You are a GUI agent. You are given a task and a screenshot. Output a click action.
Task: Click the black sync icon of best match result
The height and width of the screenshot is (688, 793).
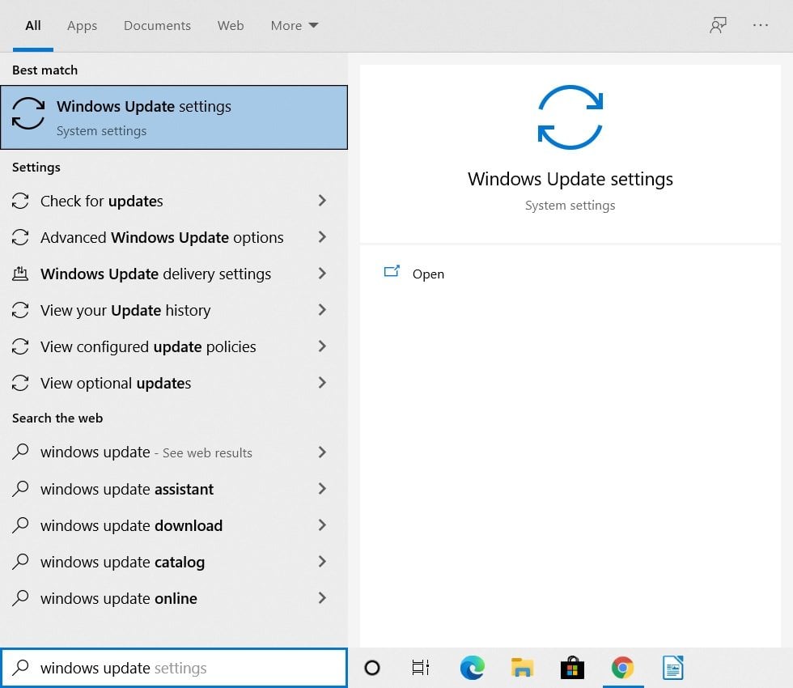28,113
